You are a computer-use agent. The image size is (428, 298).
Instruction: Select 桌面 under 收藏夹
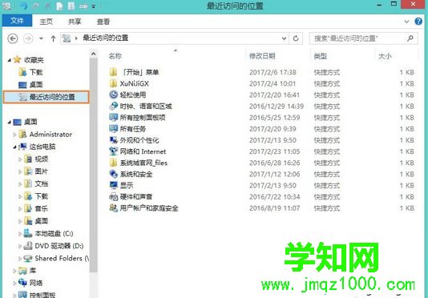36,85
